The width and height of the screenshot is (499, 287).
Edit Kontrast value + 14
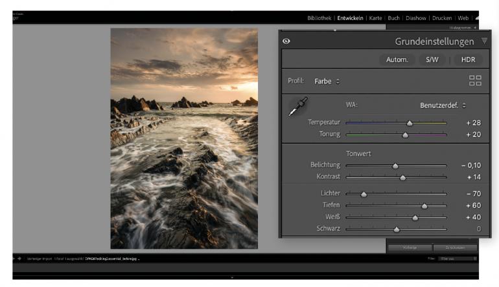tap(474, 177)
